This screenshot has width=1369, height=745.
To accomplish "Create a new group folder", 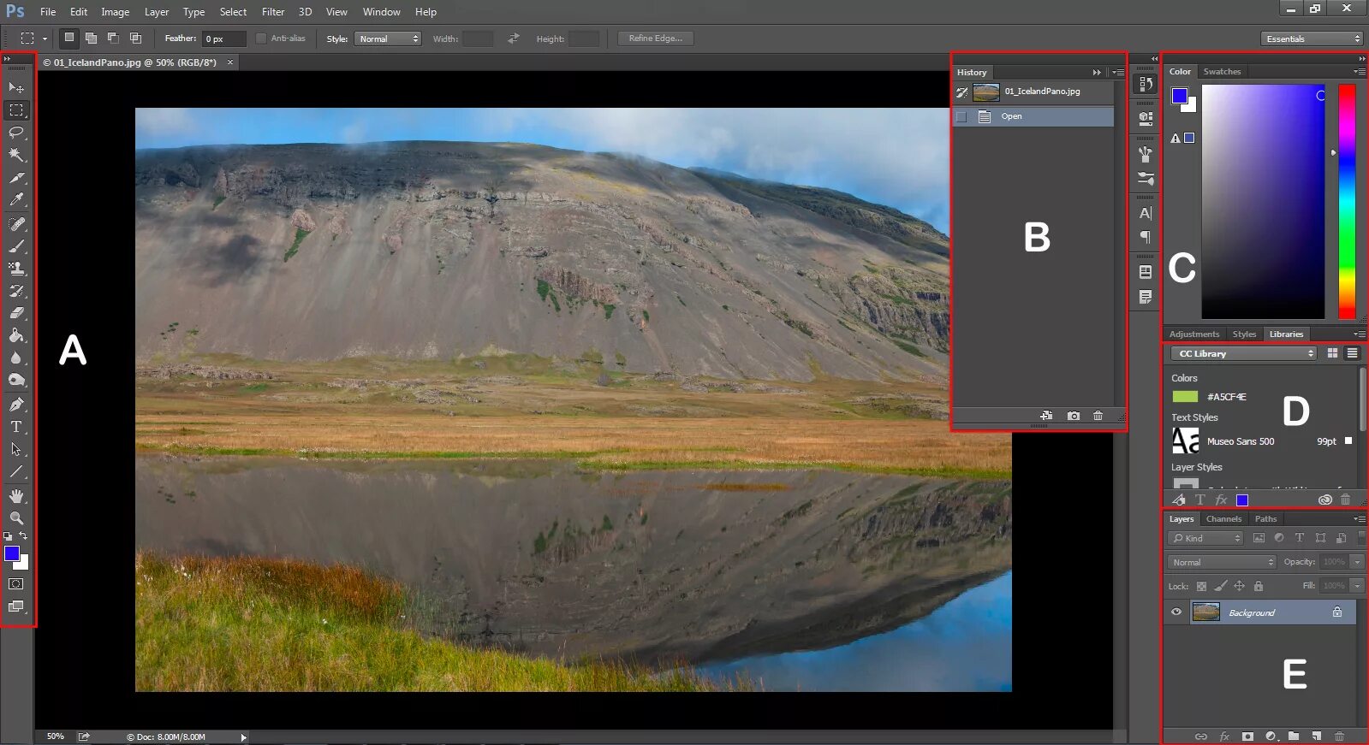I will [1294, 736].
